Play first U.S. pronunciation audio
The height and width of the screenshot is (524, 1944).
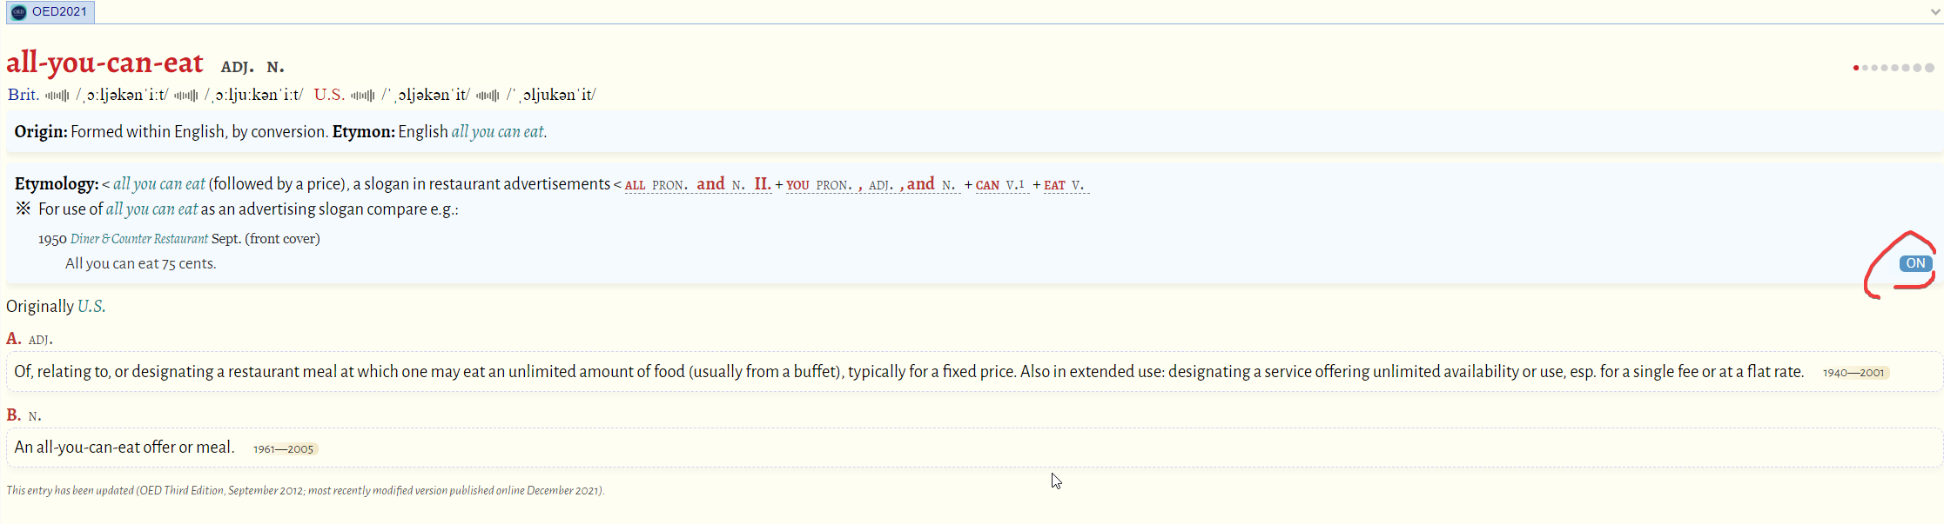[x=362, y=96]
